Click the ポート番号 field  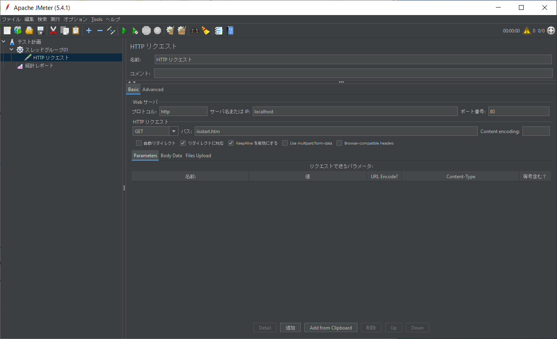519,111
